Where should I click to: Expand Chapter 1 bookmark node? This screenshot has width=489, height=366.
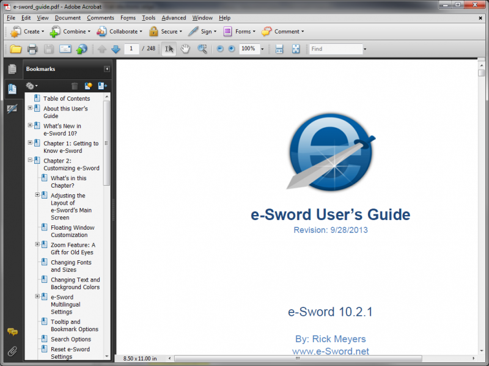pyautogui.click(x=30, y=143)
